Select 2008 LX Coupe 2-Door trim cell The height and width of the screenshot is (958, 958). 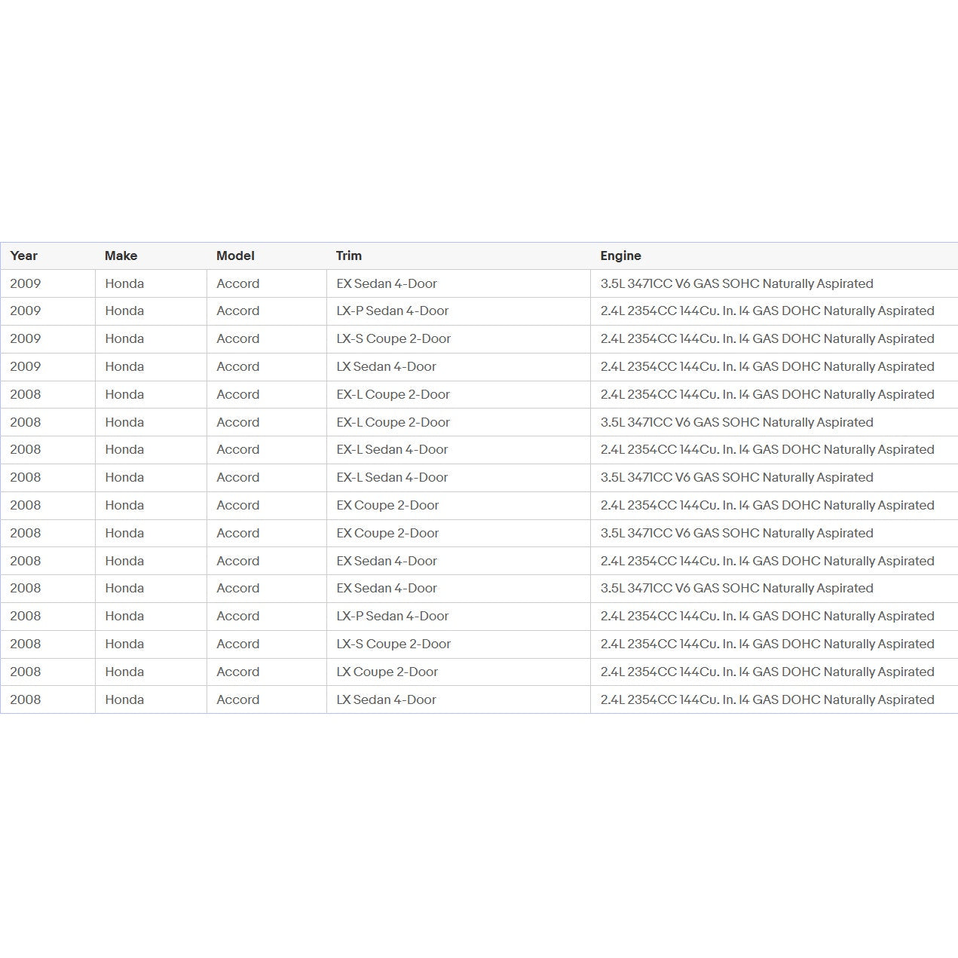(x=387, y=672)
